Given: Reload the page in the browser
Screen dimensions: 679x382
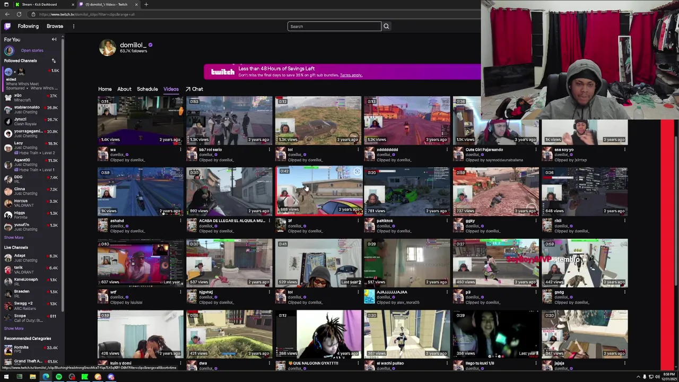Looking at the screenshot, I should coord(19,14).
